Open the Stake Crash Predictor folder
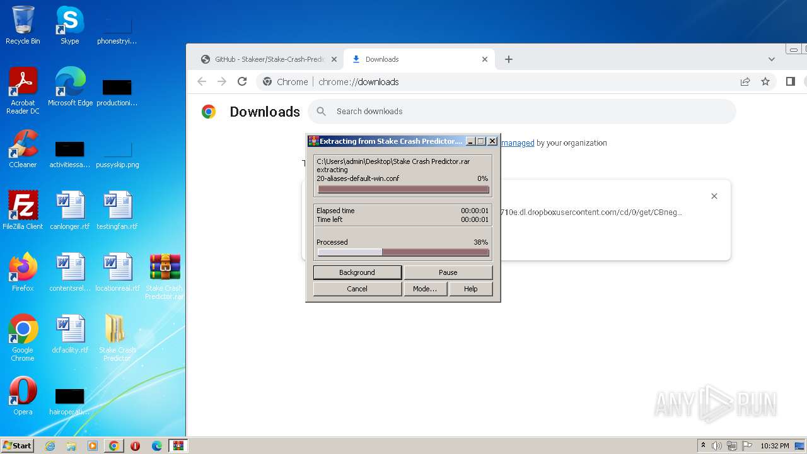This screenshot has width=807, height=454. pyautogui.click(x=117, y=338)
